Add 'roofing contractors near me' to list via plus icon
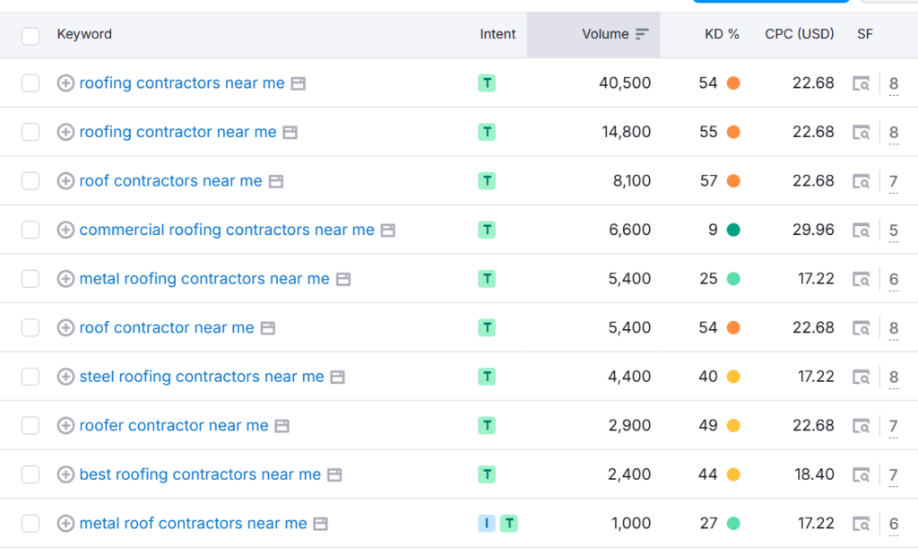The width and height of the screenshot is (918, 556). (x=65, y=83)
